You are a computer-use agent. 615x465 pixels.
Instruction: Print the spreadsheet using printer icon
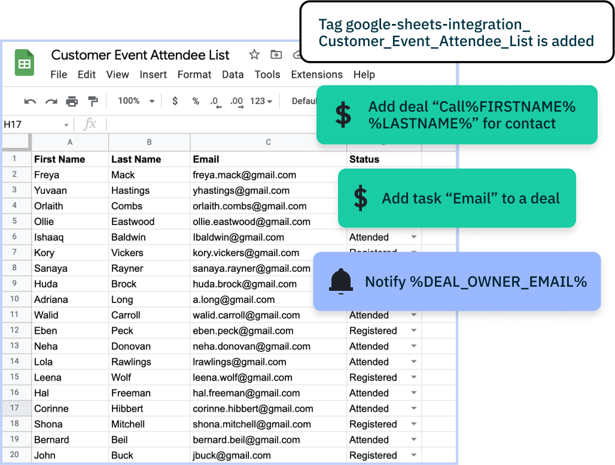pos(72,101)
